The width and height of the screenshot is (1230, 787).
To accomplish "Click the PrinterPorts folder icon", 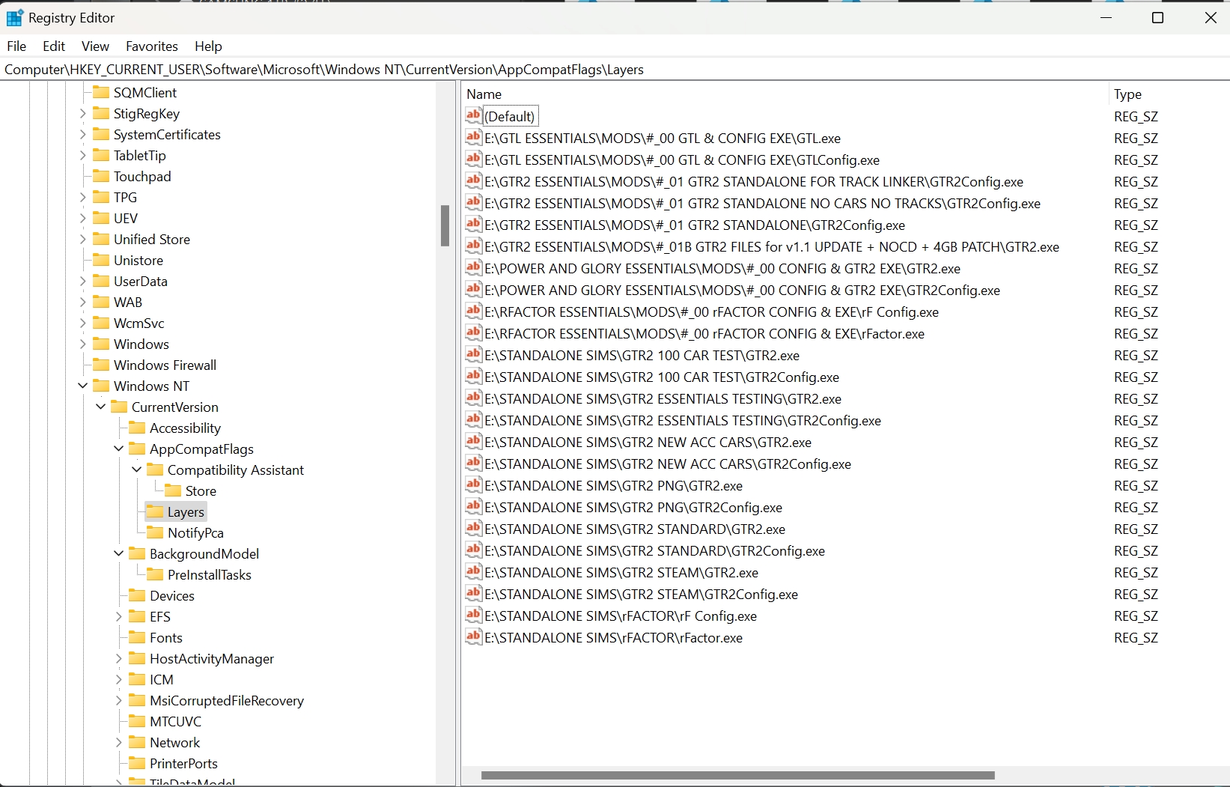I will (x=137, y=763).
